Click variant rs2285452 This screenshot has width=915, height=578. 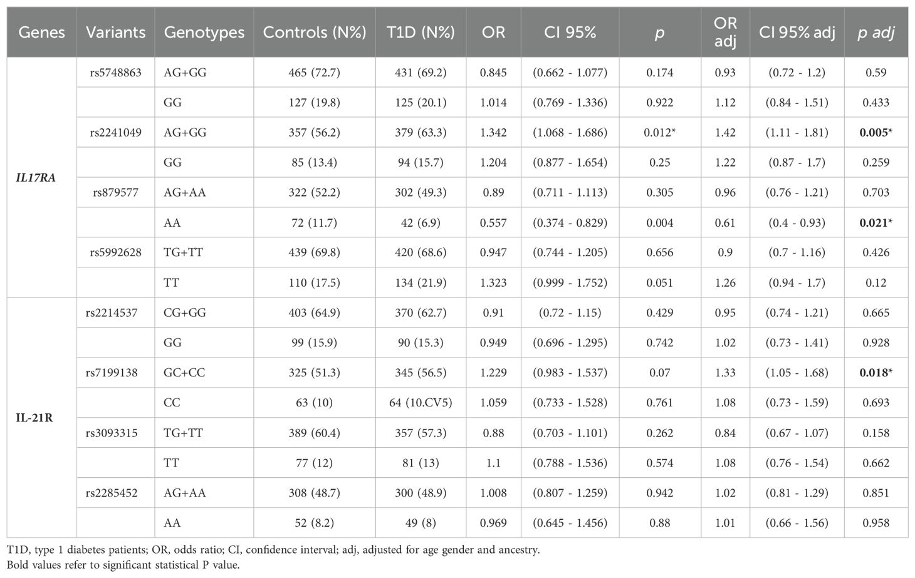tap(112, 493)
